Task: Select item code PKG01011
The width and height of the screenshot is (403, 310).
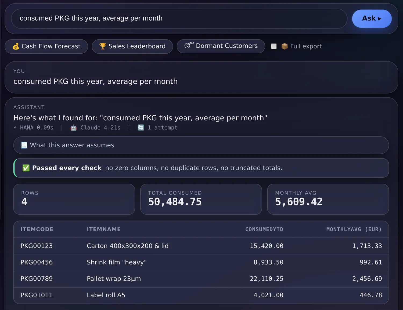Action: click(37, 295)
